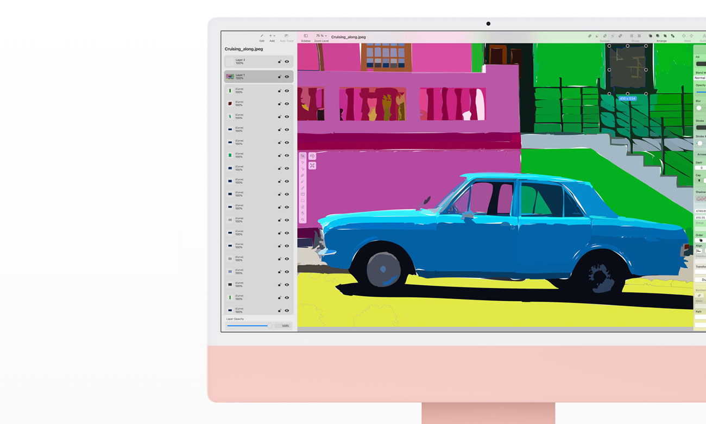Click the second Group icon to ungroup
The image size is (706, 424).
click(639, 36)
